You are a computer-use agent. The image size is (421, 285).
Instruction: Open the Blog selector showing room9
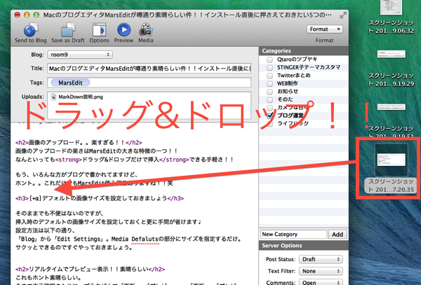[80, 55]
